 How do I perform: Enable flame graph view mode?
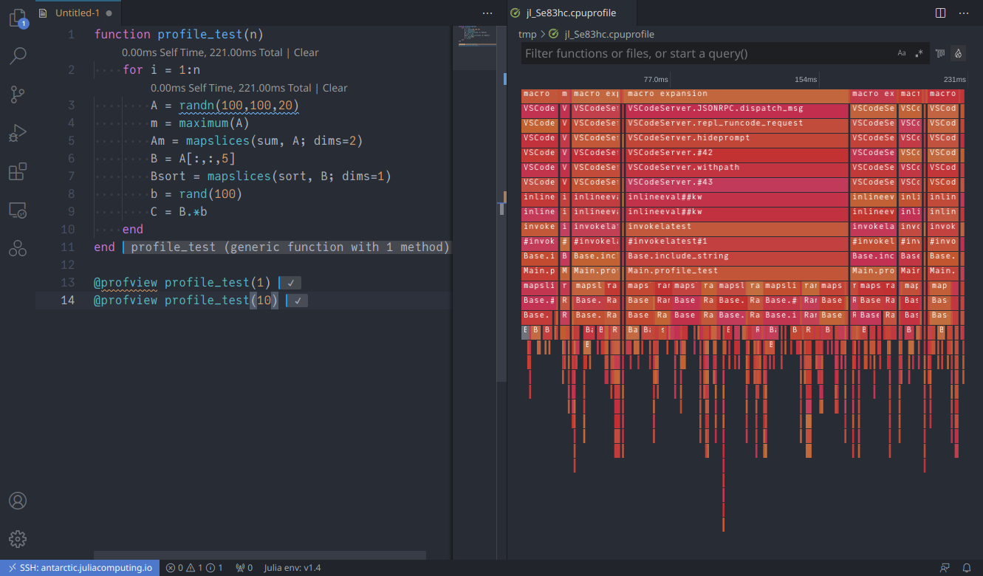click(958, 52)
